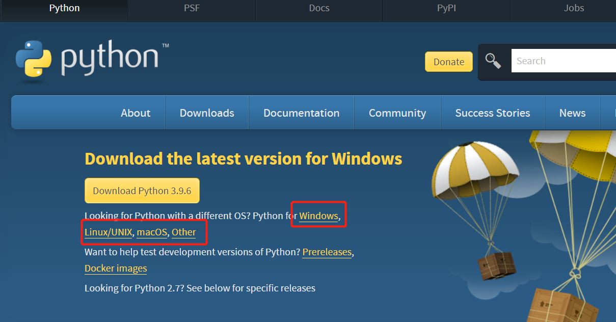Image resolution: width=616 pixels, height=322 pixels.
Task: Select the Python tab in the top bar
Action: pyautogui.click(x=64, y=8)
